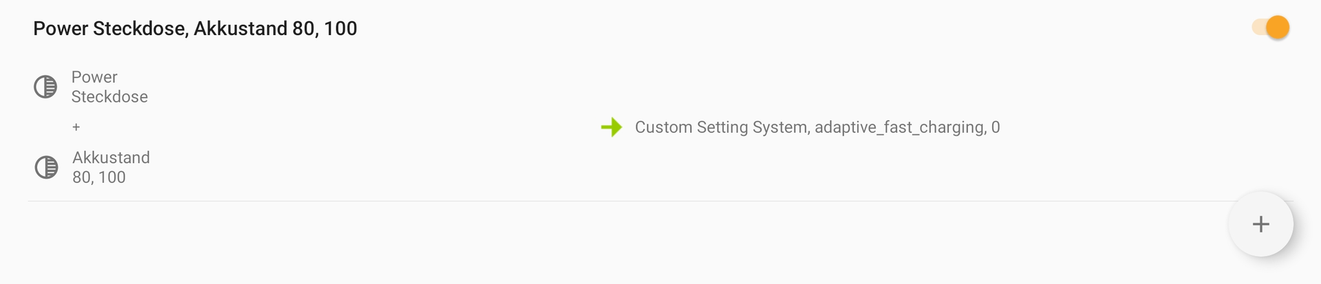Screen dimensions: 1321x284
Task: Click the Akkustand 80, 100 part of the title
Action: pyautogui.click(x=275, y=28)
